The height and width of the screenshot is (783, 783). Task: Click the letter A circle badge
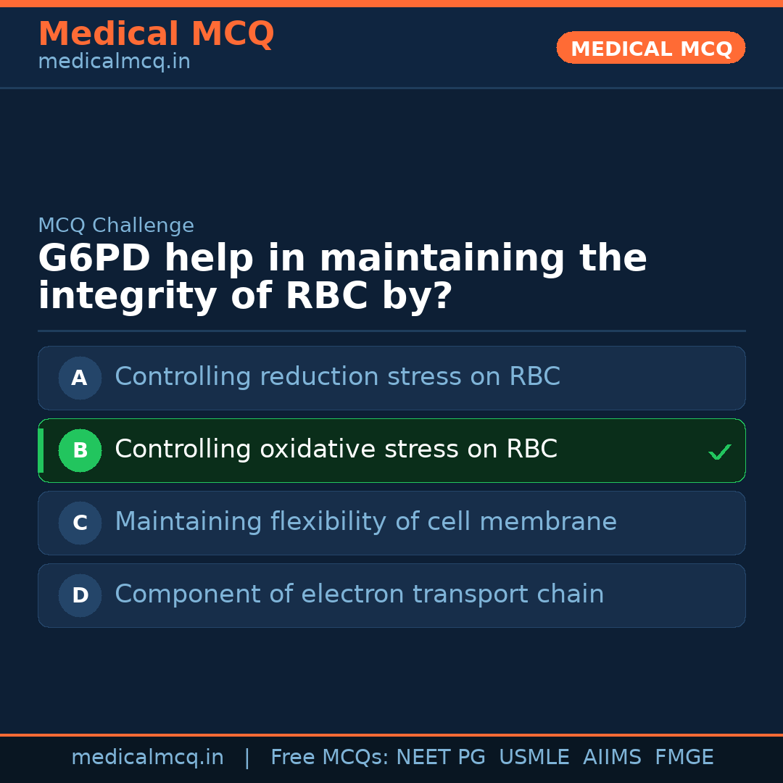[80, 378]
